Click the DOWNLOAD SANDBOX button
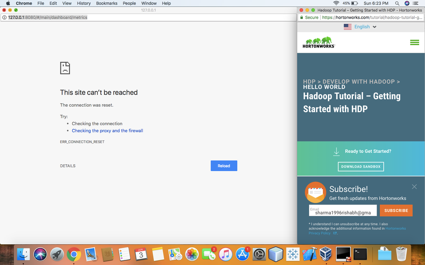This screenshot has width=425, height=265. pos(361,166)
